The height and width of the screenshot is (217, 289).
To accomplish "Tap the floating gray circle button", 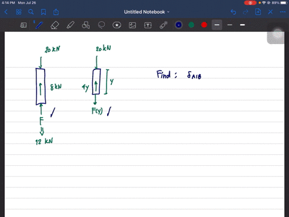I will click(x=278, y=34).
